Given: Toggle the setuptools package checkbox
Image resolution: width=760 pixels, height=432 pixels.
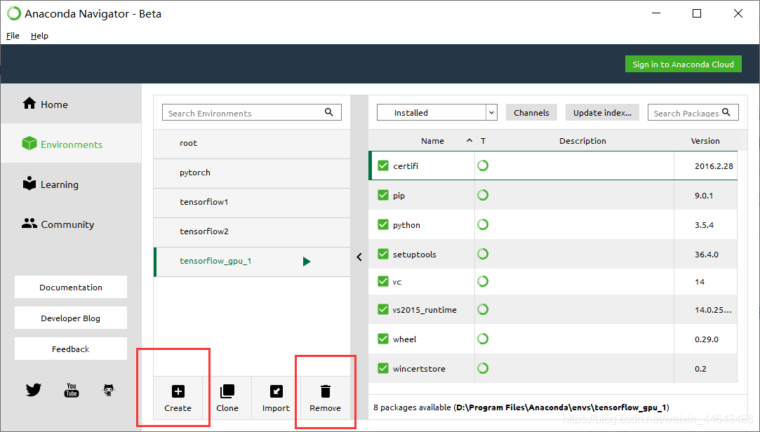Looking at the screenshot, I should coord(383,254).
